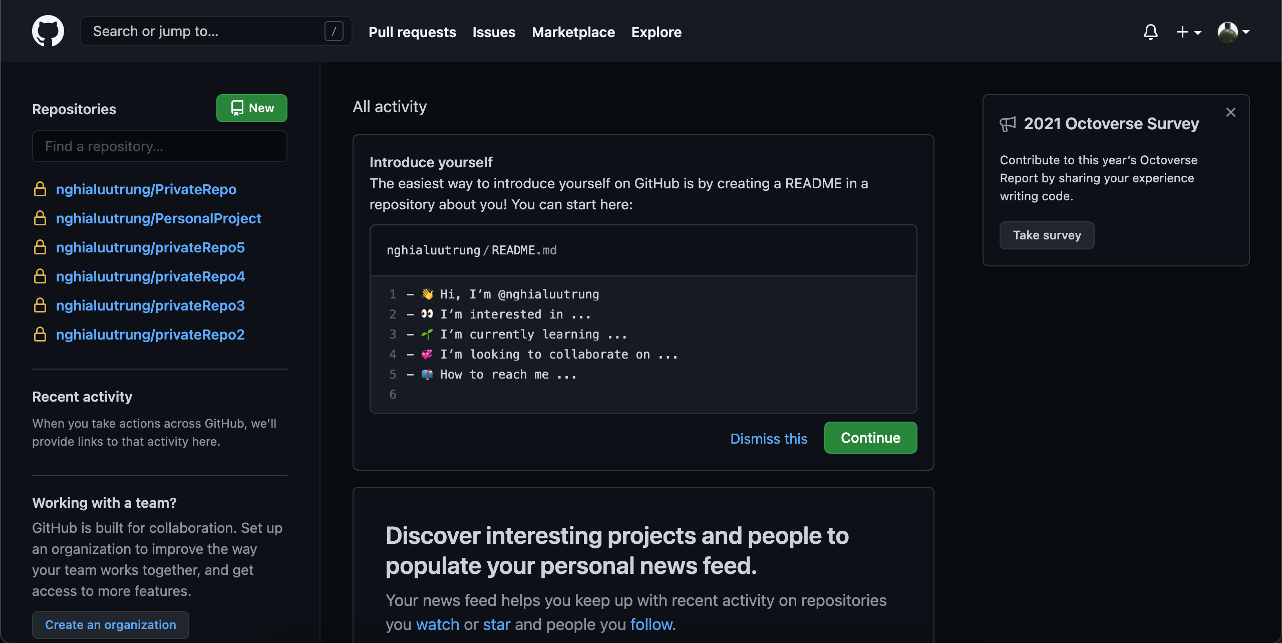The width and height of the screenshot is (1282, 643).
Task: Open the notifications bell
Action: (x=1150, y=32)
